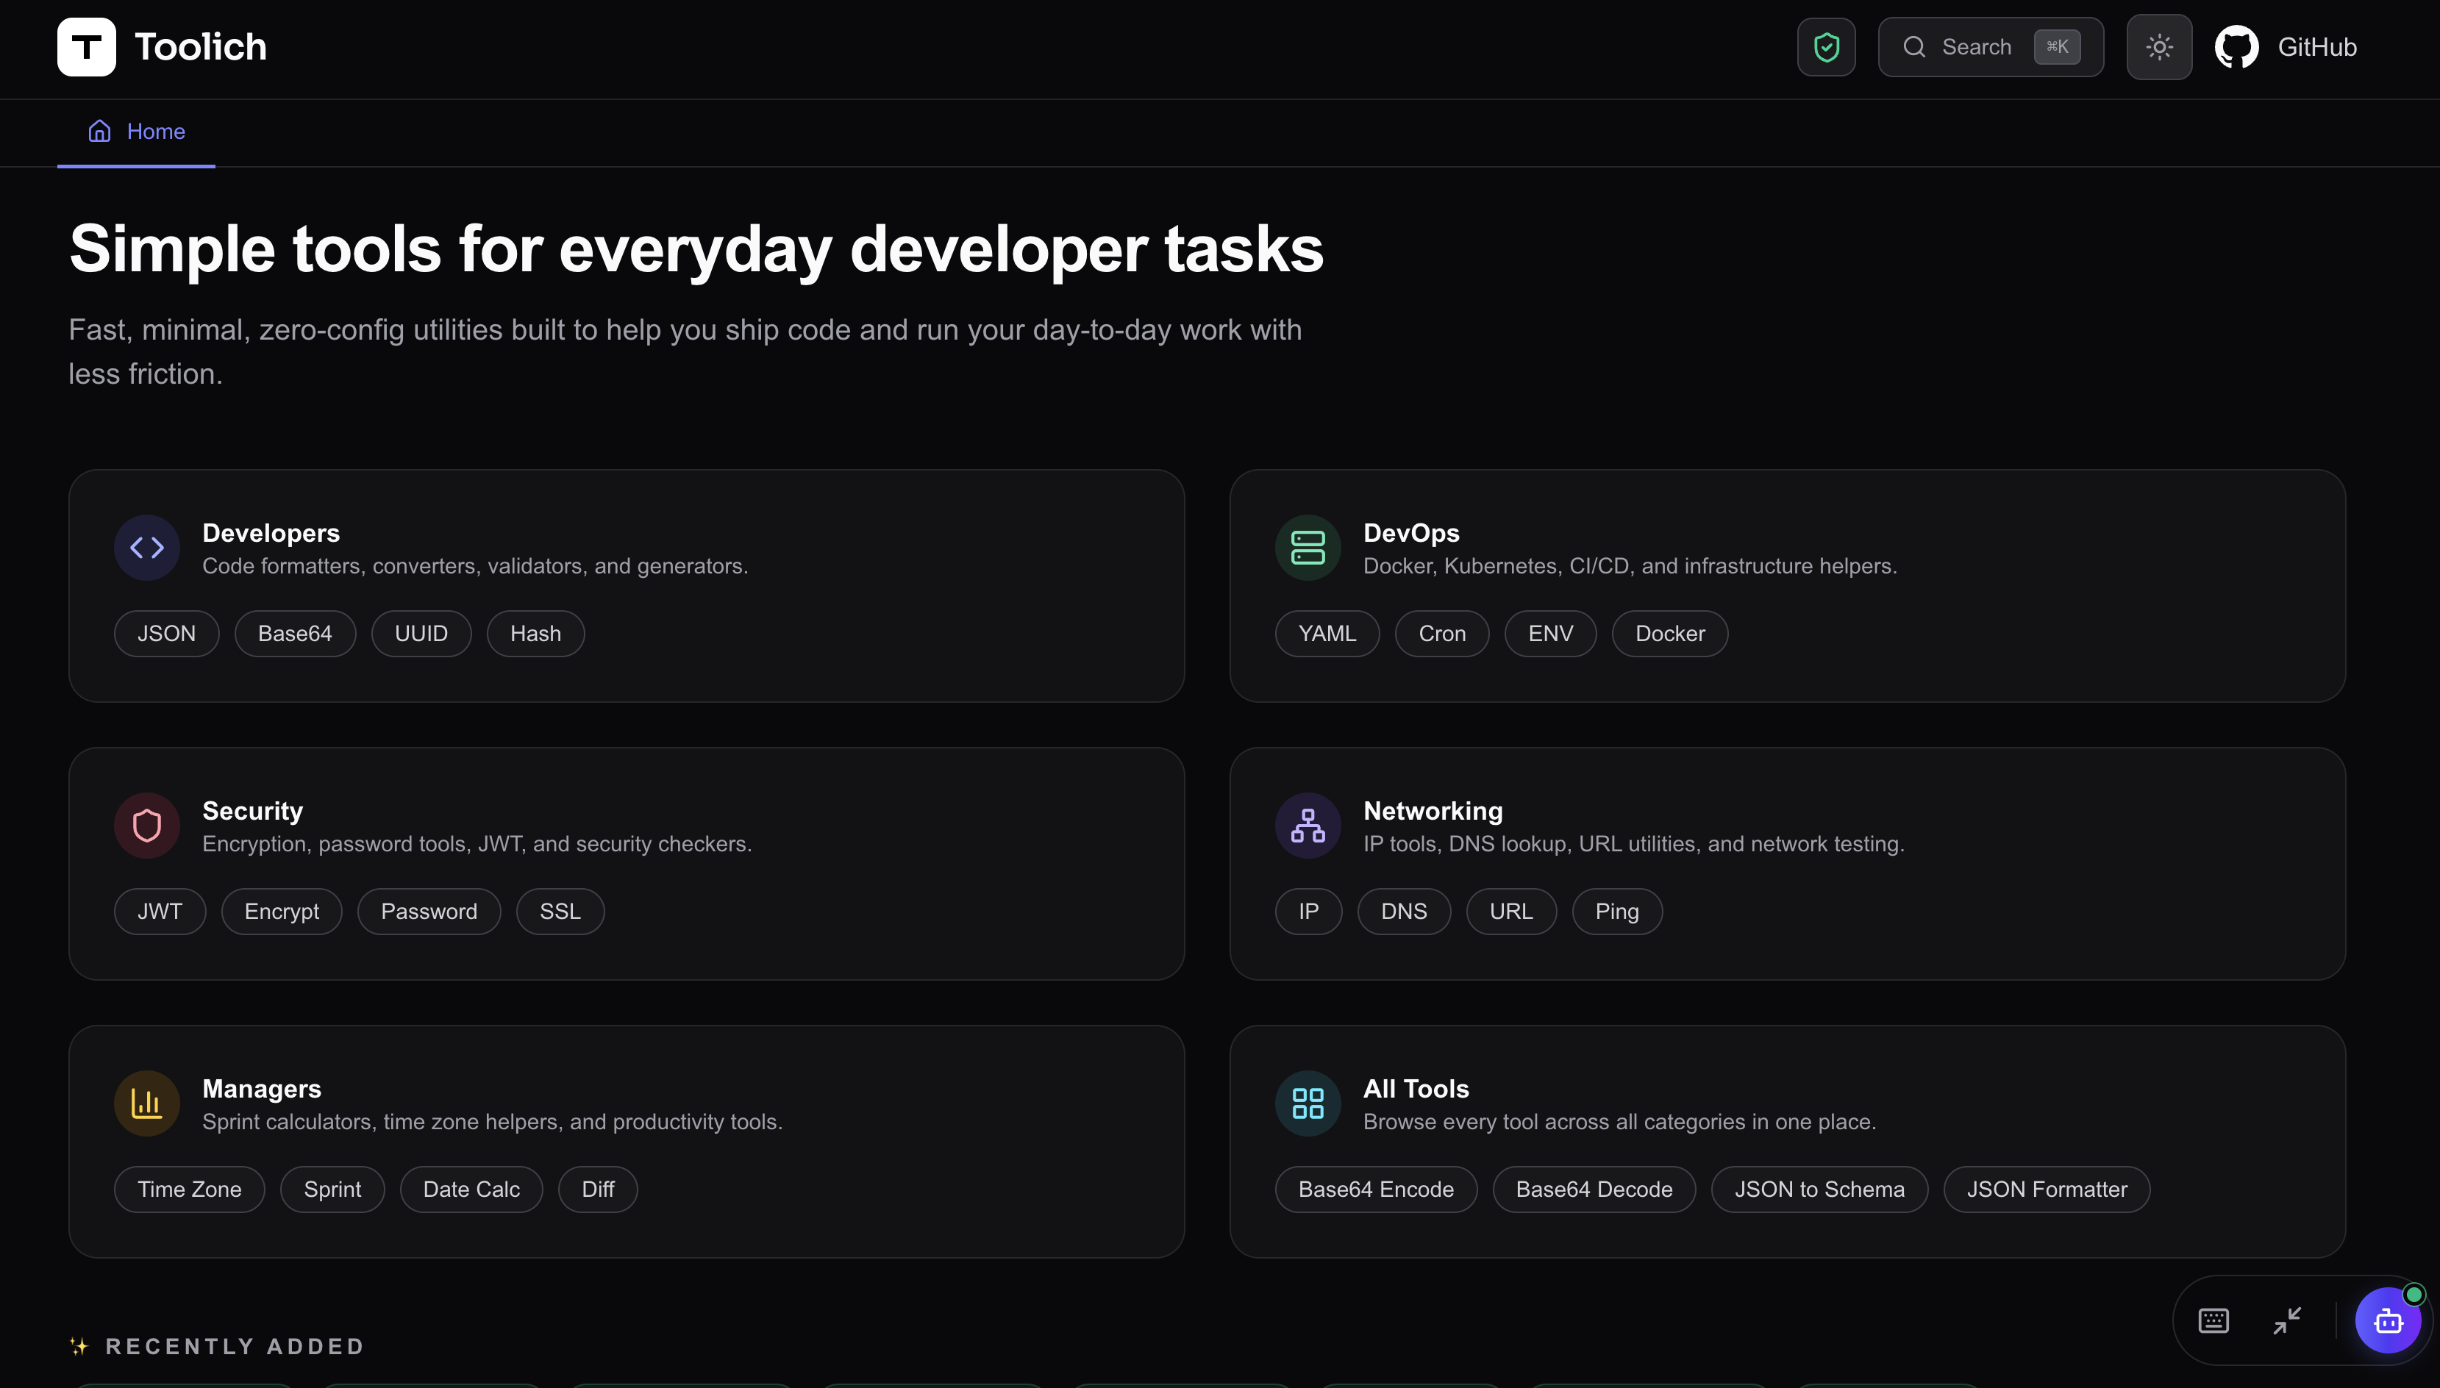Click the Developers code brackets icon
This screenshot has height=1388, width=2440.
147,547
